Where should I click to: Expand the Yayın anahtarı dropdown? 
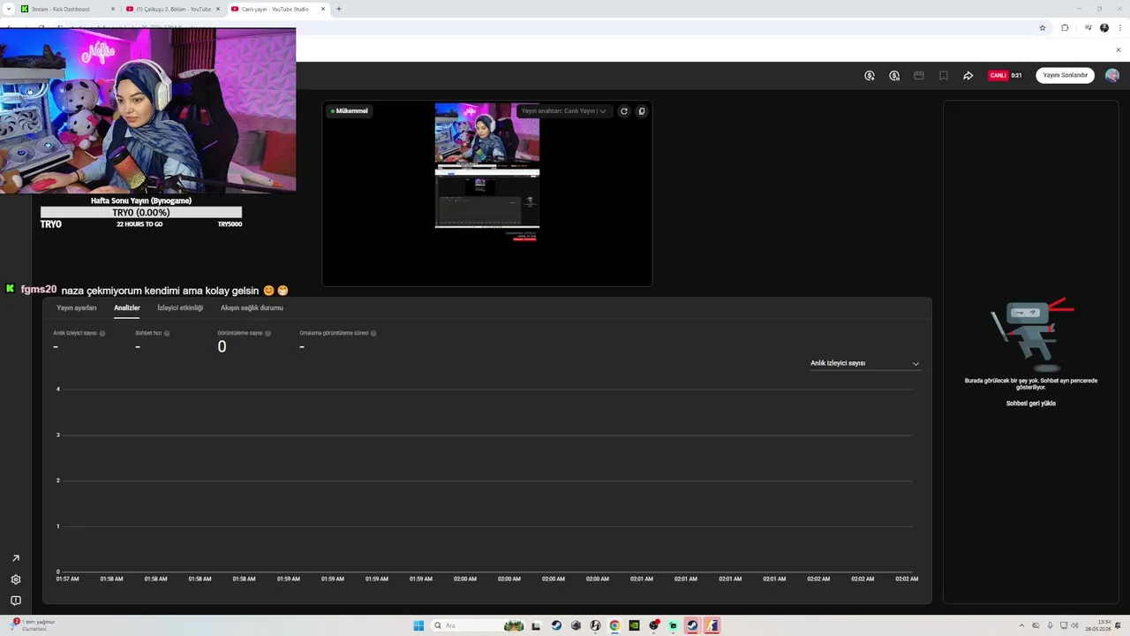(x=564, y=111)
